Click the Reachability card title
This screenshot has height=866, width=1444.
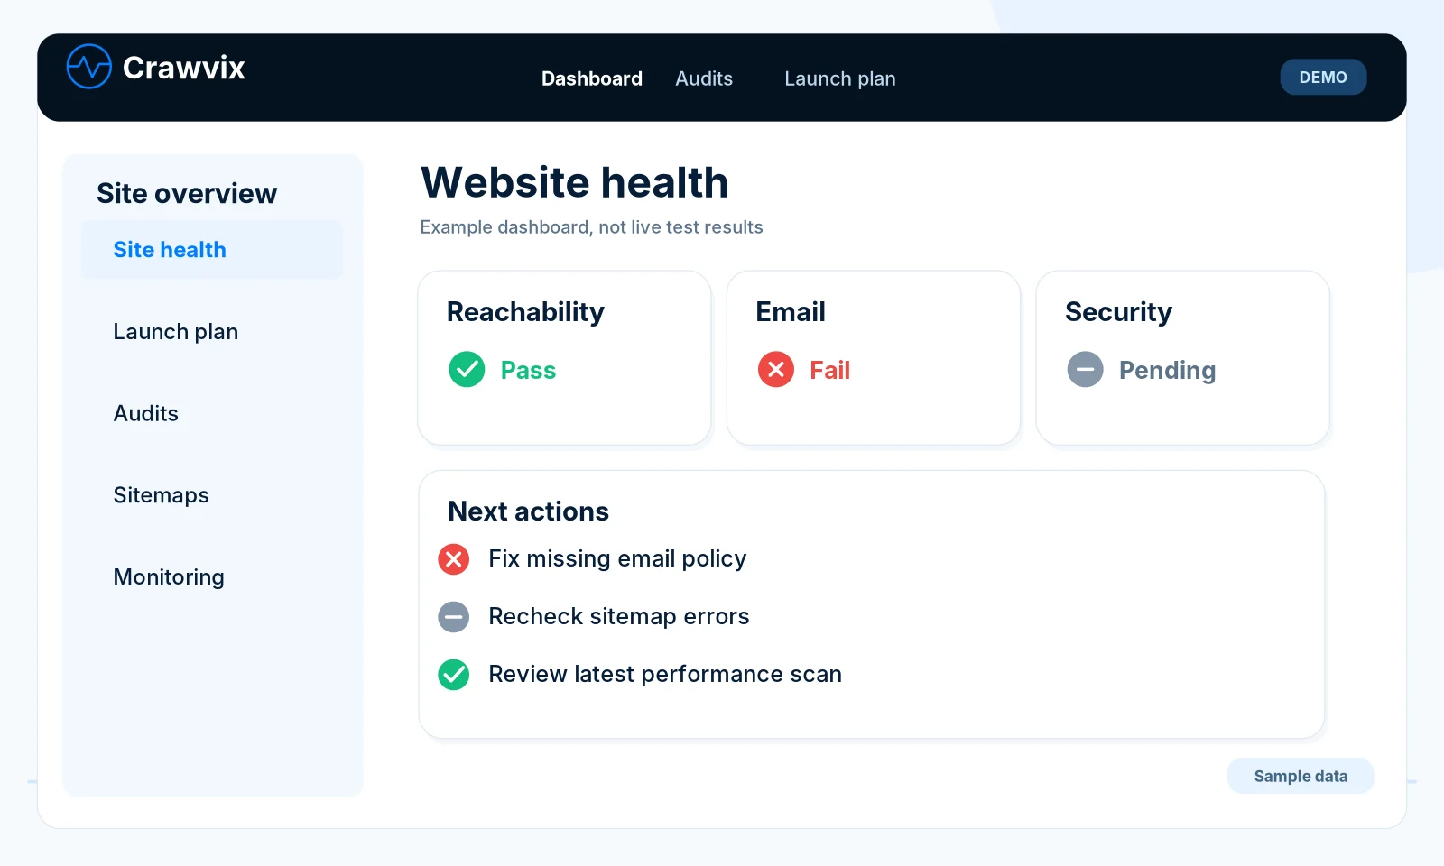(x=525, y=312)
